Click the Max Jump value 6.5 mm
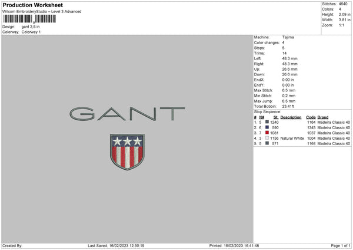The width and height of the screenshot is (353, 250). point(289,101)
